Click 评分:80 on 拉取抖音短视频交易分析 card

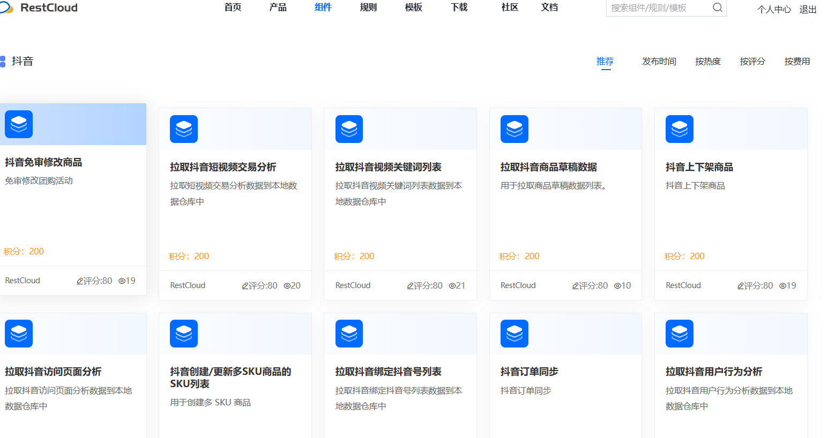pyautogui.click(x=259, y=285)
